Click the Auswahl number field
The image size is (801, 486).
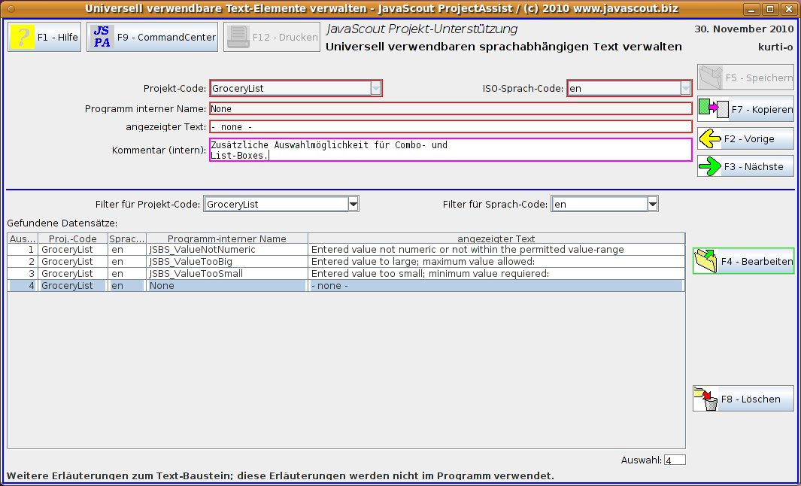pyautogui.click(x=675, y=459)
